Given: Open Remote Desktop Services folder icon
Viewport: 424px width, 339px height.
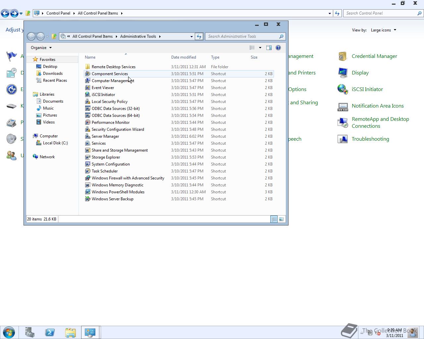Looking at the screenshot, I should pos(87,67).
